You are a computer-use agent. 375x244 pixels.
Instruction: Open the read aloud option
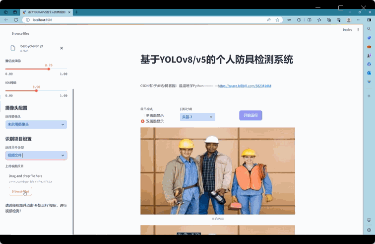coord(268,20)
